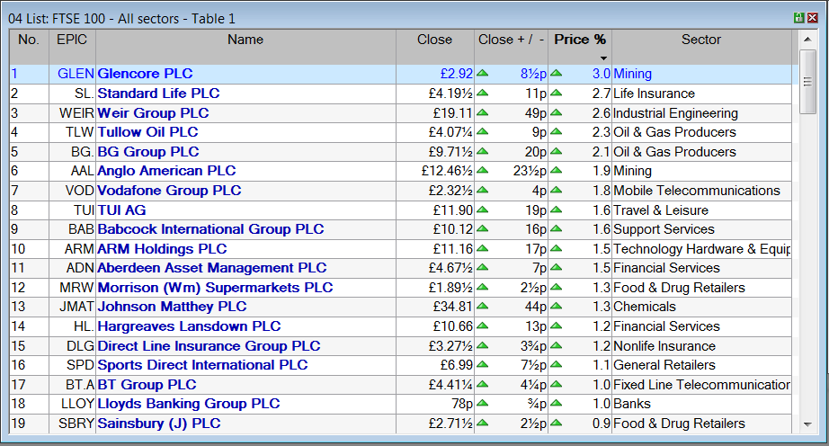829x446 pixels.
Task: Sort by the Close + / - column header
Action: pyautogui.click(x=511, y=47)
